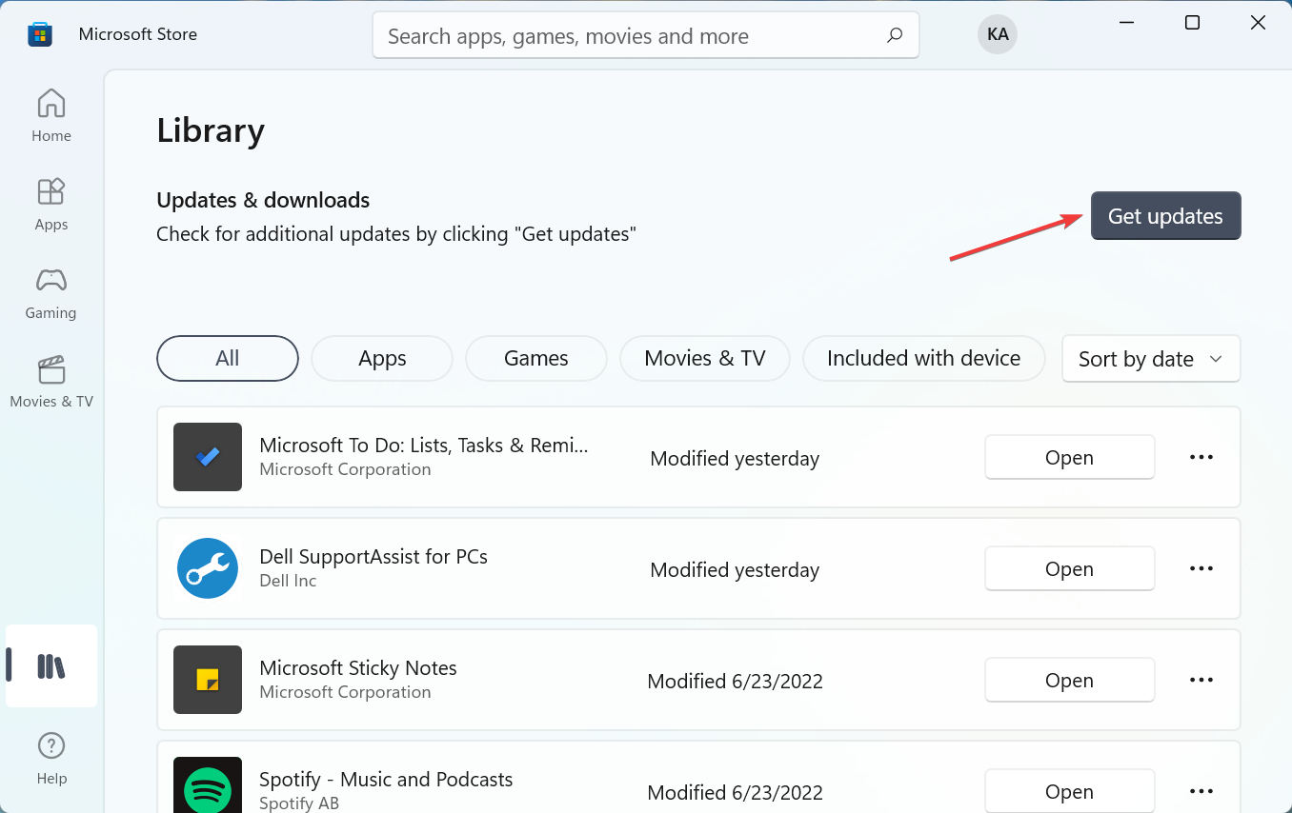
Task: Open the Sort by date dropdown
Action: 1150,359
